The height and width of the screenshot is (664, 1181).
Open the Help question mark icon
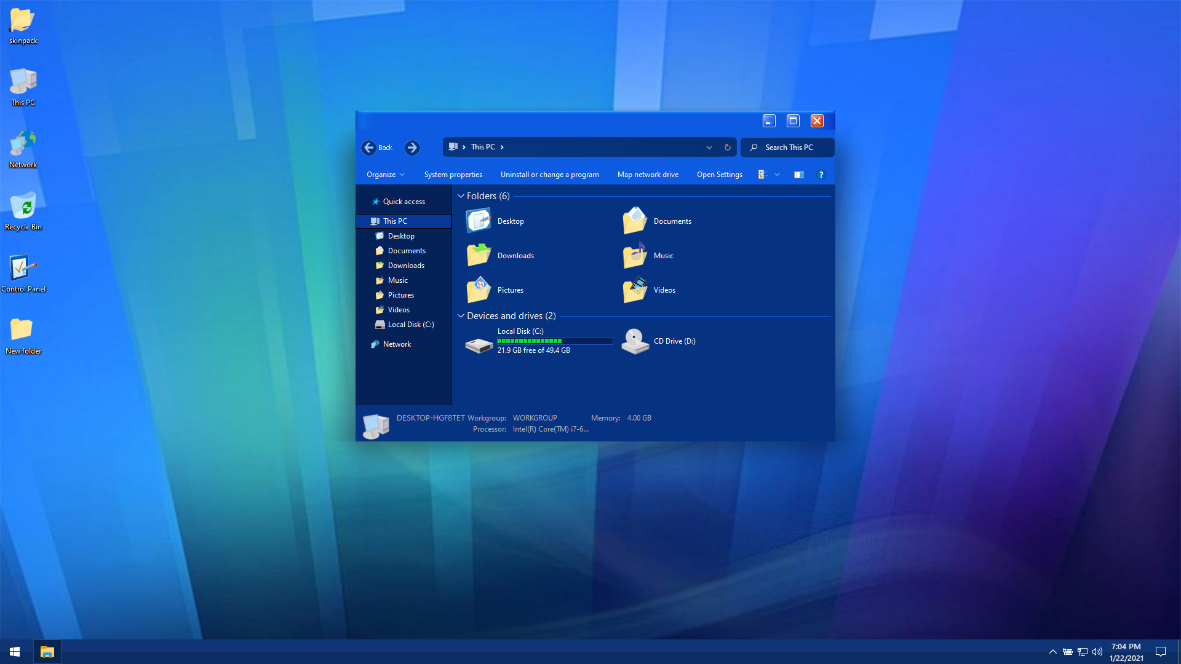(821, 175)
